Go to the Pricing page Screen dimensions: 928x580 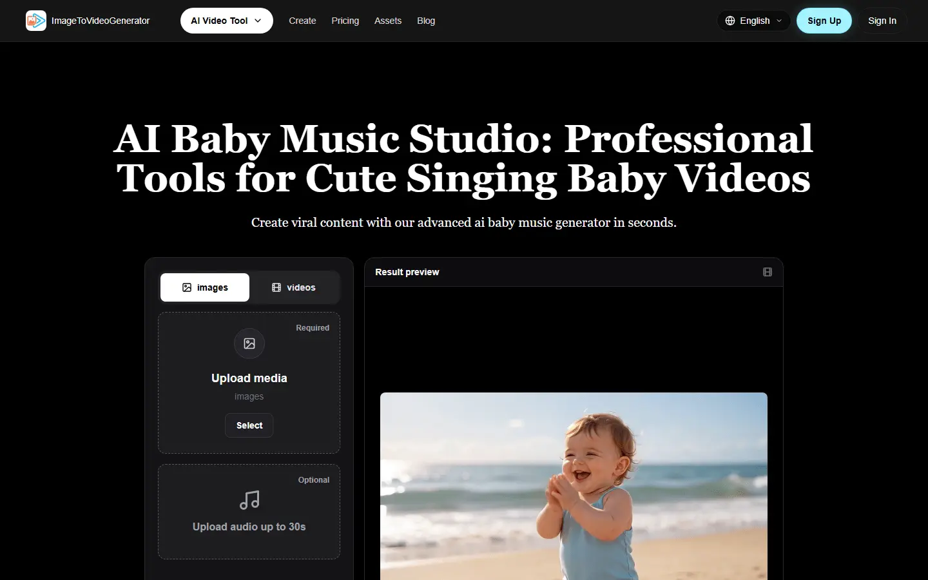pyautogui.click(x=345, y=21)
